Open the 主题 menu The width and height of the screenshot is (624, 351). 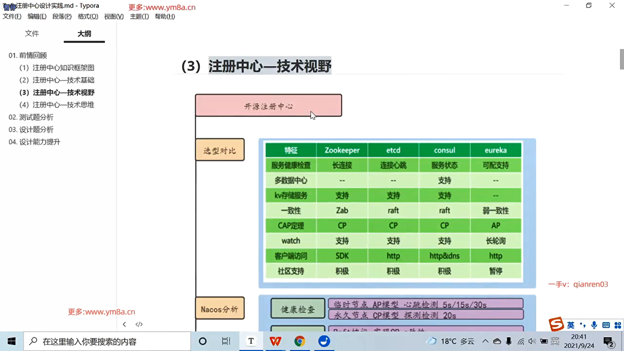point(139,17)
